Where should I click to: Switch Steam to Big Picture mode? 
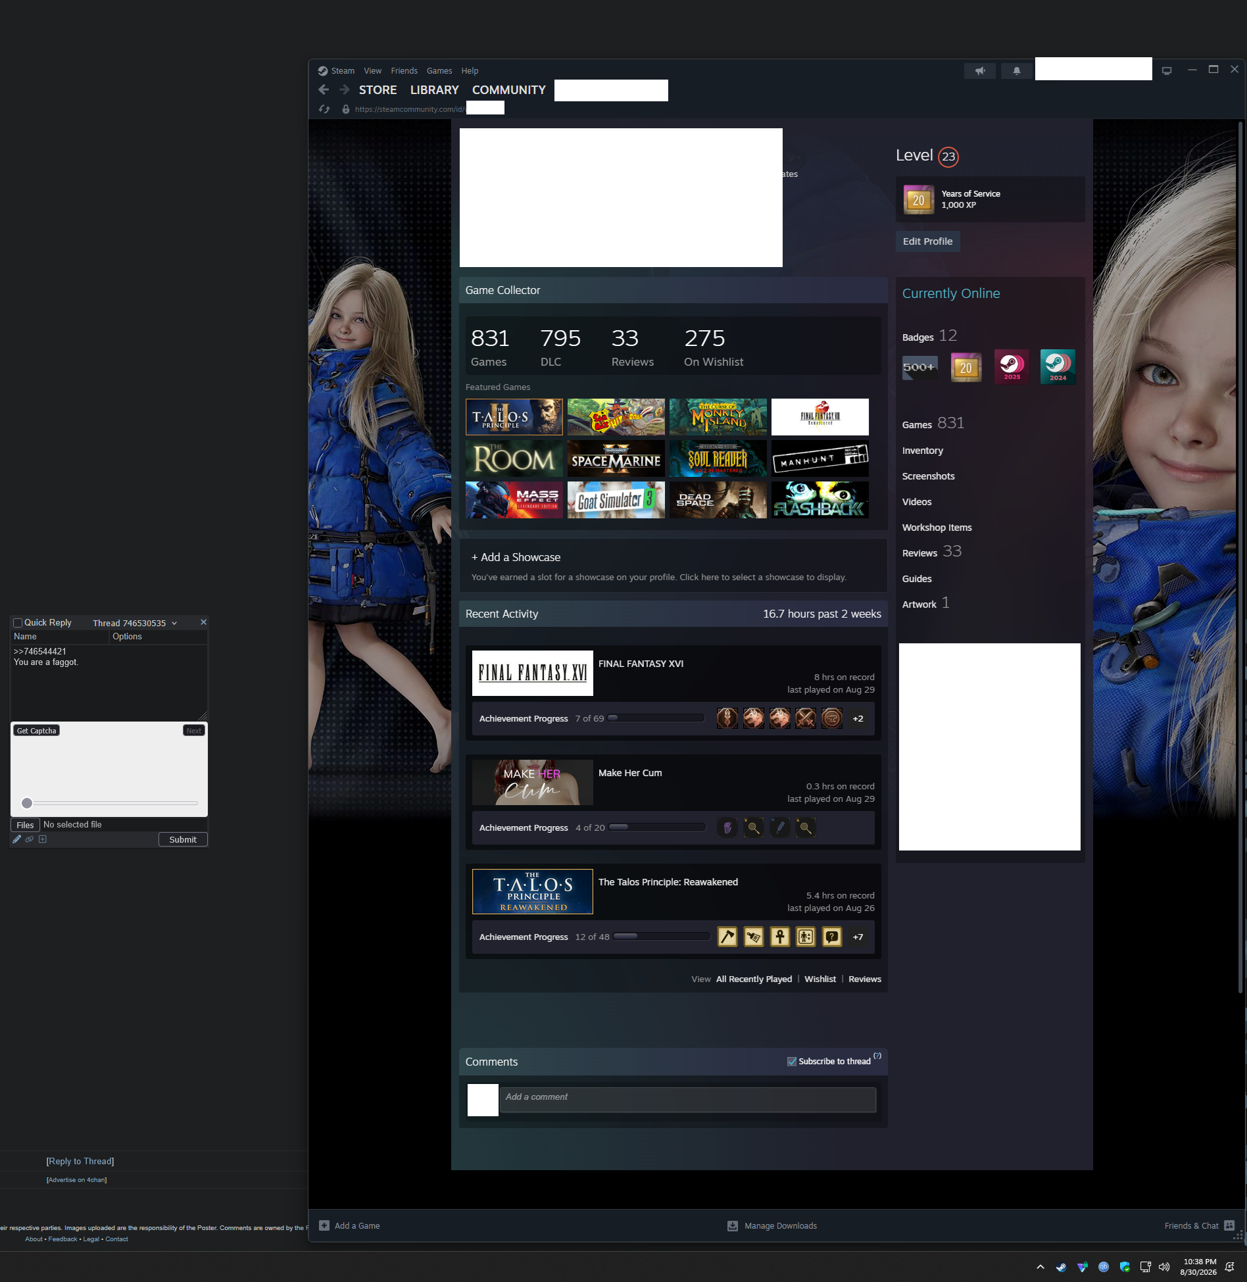[x=1167, y=70]
